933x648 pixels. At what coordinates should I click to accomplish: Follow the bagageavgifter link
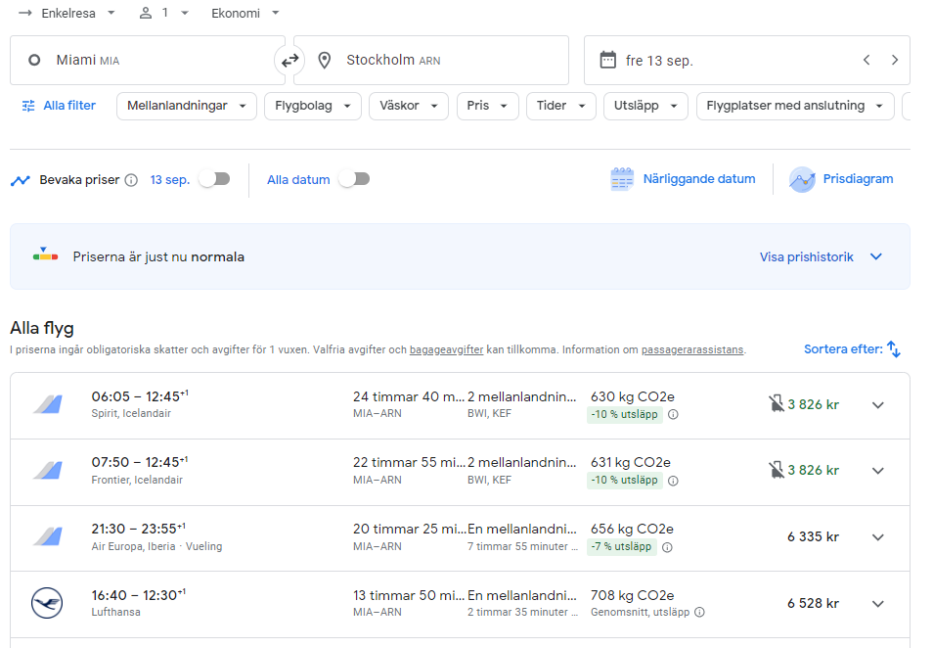point(446,349)
